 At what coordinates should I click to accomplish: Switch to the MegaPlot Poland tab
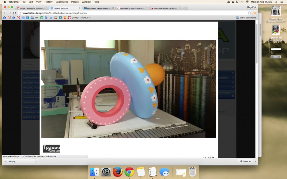pyautogui.click(x=165, y=8)
